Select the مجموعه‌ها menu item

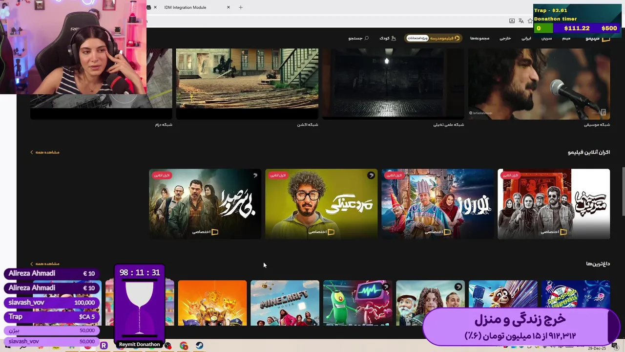click(479, 38)
